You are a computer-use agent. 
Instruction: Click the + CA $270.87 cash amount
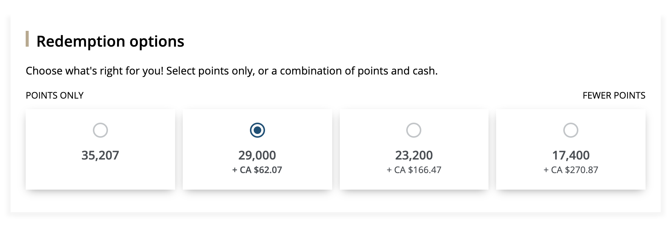coord(570,170)
